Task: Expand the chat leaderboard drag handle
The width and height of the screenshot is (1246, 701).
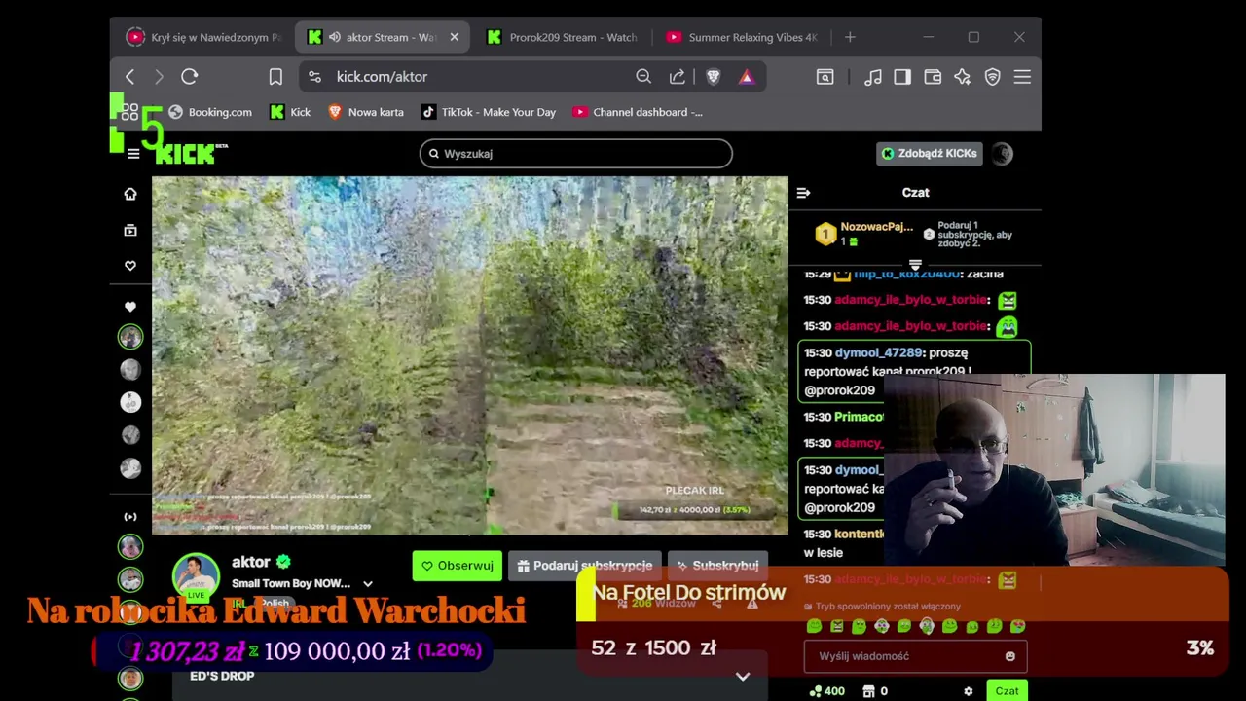Action: point(915,265)
